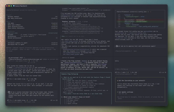Viewport: 174px width, 112px height.
Task: Check Agent runtime area option
Action: [66, 104]
